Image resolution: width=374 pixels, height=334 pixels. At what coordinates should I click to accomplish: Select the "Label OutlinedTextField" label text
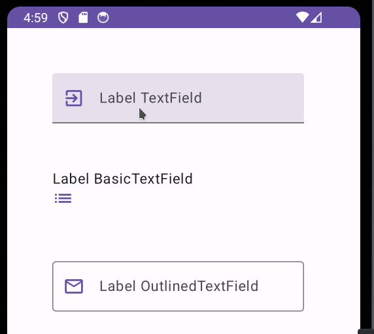179,286
